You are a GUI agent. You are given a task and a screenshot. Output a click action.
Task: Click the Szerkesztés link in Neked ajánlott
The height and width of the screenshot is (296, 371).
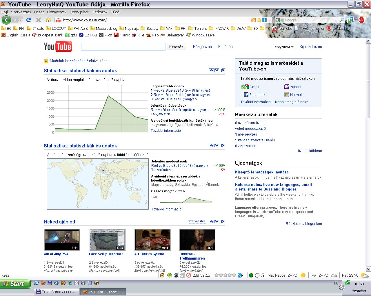tap(197, 221)
